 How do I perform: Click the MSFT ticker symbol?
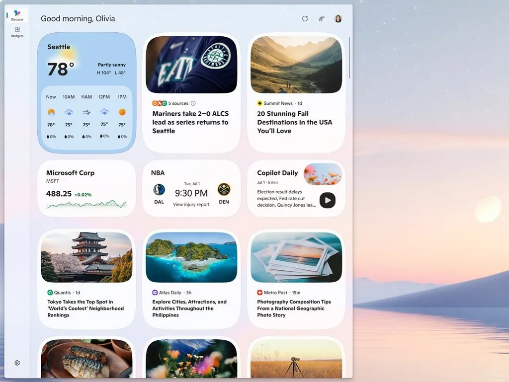click(x=53, y=181)
